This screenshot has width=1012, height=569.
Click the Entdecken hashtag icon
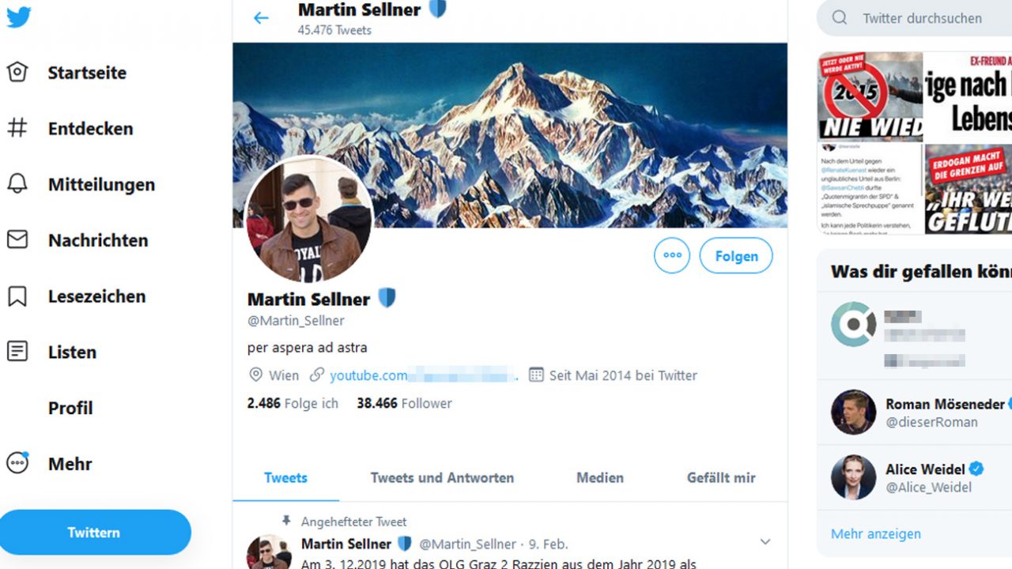(x=17, y=128)
